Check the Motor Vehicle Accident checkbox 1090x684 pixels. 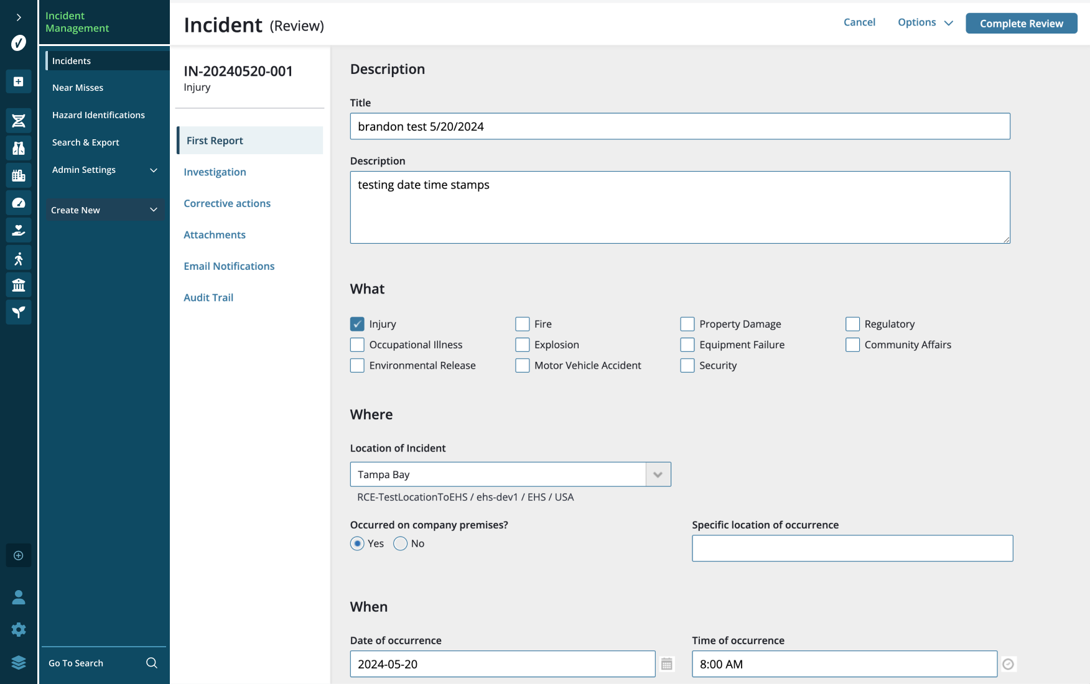(x=523, y=366)
